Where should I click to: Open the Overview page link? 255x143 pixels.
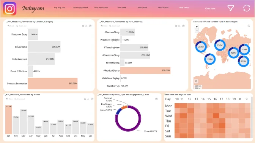(210, 8)
